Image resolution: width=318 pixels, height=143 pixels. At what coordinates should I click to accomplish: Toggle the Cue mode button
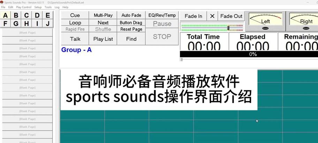coord(75,15)
